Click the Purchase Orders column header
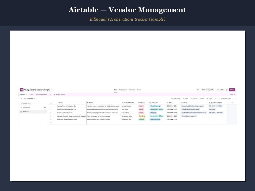 coord(218,103)
